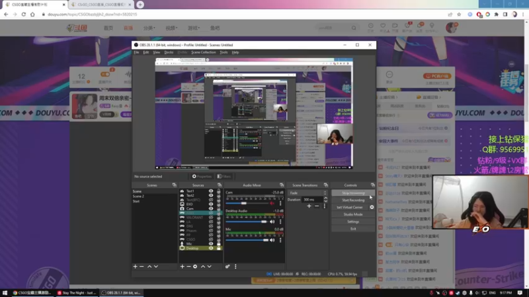Open the View menu in OBS
This screenshot has width=529, height=297.
(x=156, y=52)
